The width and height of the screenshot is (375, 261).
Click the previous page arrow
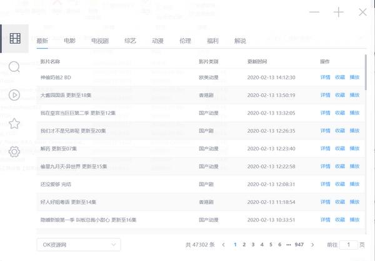[223, 245]
